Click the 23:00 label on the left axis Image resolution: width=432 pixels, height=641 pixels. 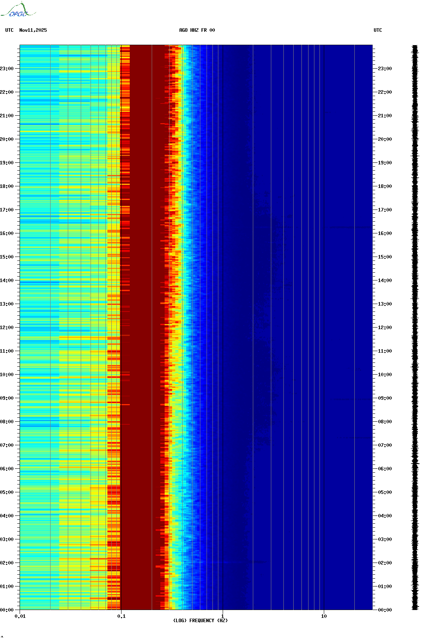[x=7, y=69]
